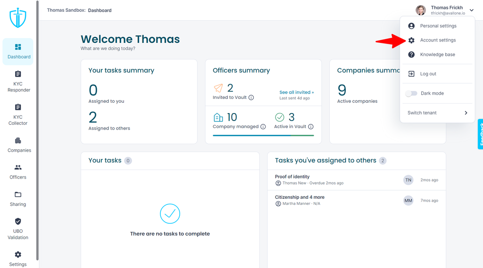Screen dimensions: 483x268
Task: Open the Sharing folder icon
Action: [x=18, y=195]
